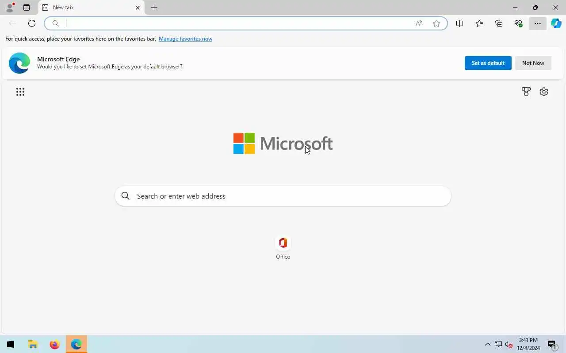Open page settings gear icon
The width and height of the screenshot is (566, 353).
click(544, 92)
